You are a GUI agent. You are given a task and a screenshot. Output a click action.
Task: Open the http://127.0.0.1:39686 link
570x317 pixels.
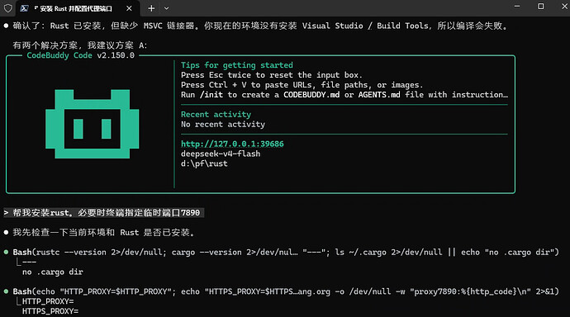[232, 144]
